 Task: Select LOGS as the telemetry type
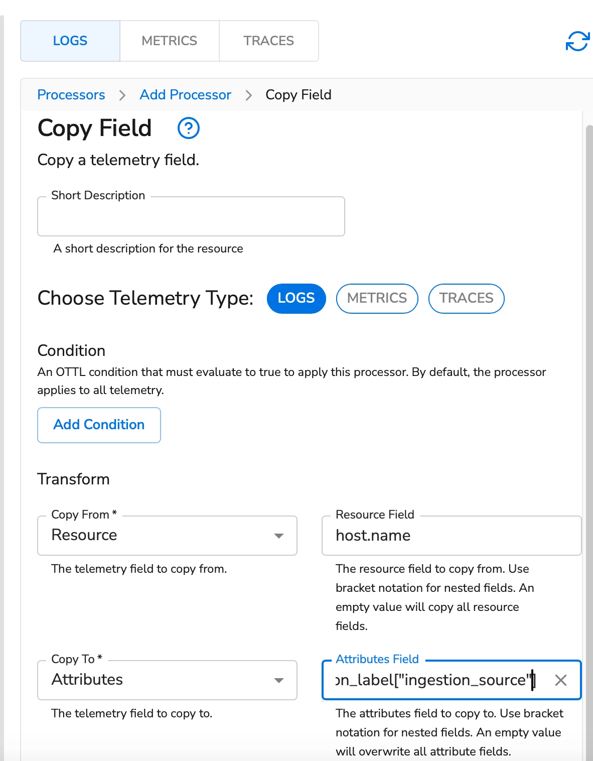[x=296, y=298]
